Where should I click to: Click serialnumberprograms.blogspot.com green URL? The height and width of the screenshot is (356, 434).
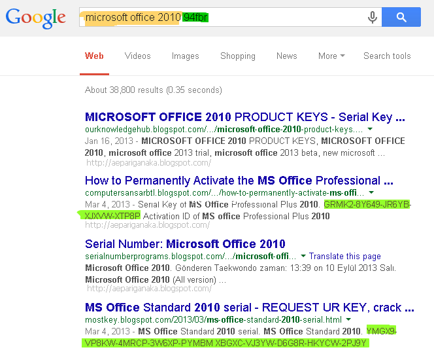tap(190, 257)
